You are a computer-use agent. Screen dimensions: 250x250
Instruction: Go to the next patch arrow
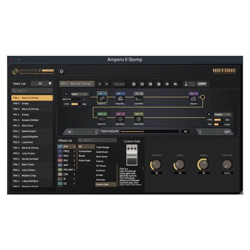click(107, 84)
